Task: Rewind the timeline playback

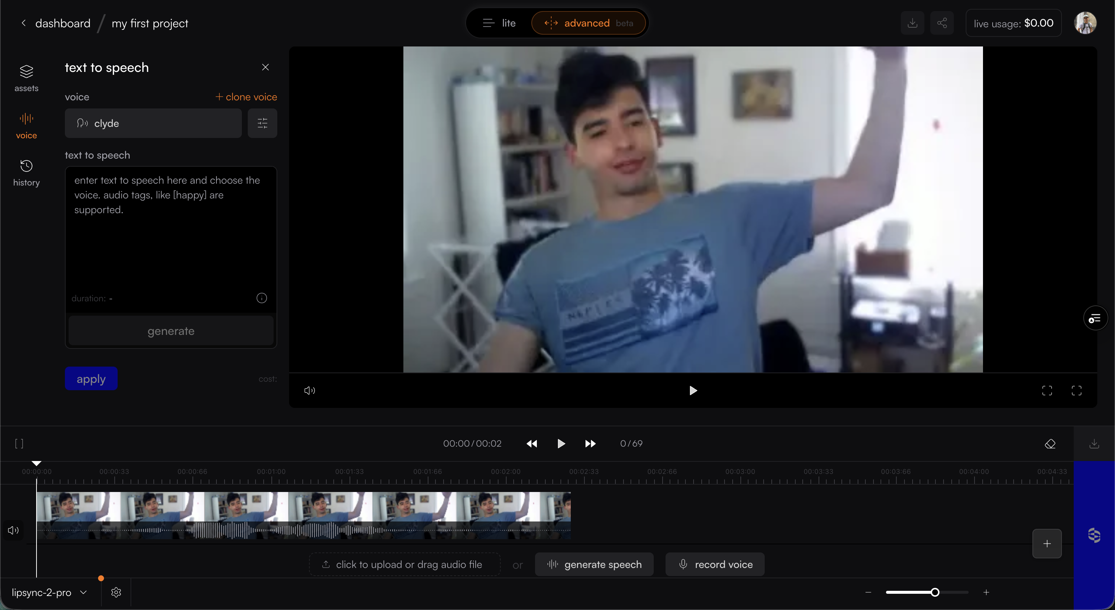Action: pos(532,444)
